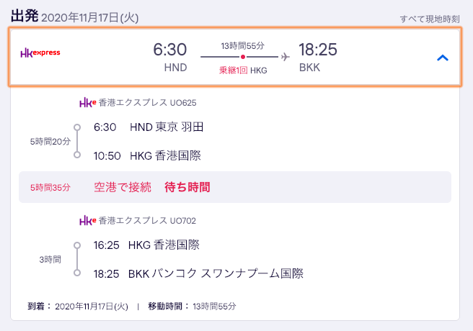Click the 5時間35分 layover duration text
473x331 pixels.
click(50, 188)
